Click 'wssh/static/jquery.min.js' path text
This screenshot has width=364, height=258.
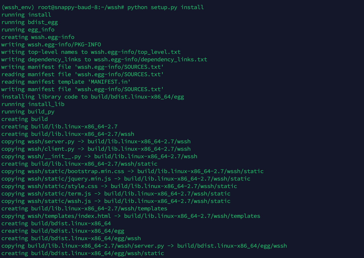point(69,179)
